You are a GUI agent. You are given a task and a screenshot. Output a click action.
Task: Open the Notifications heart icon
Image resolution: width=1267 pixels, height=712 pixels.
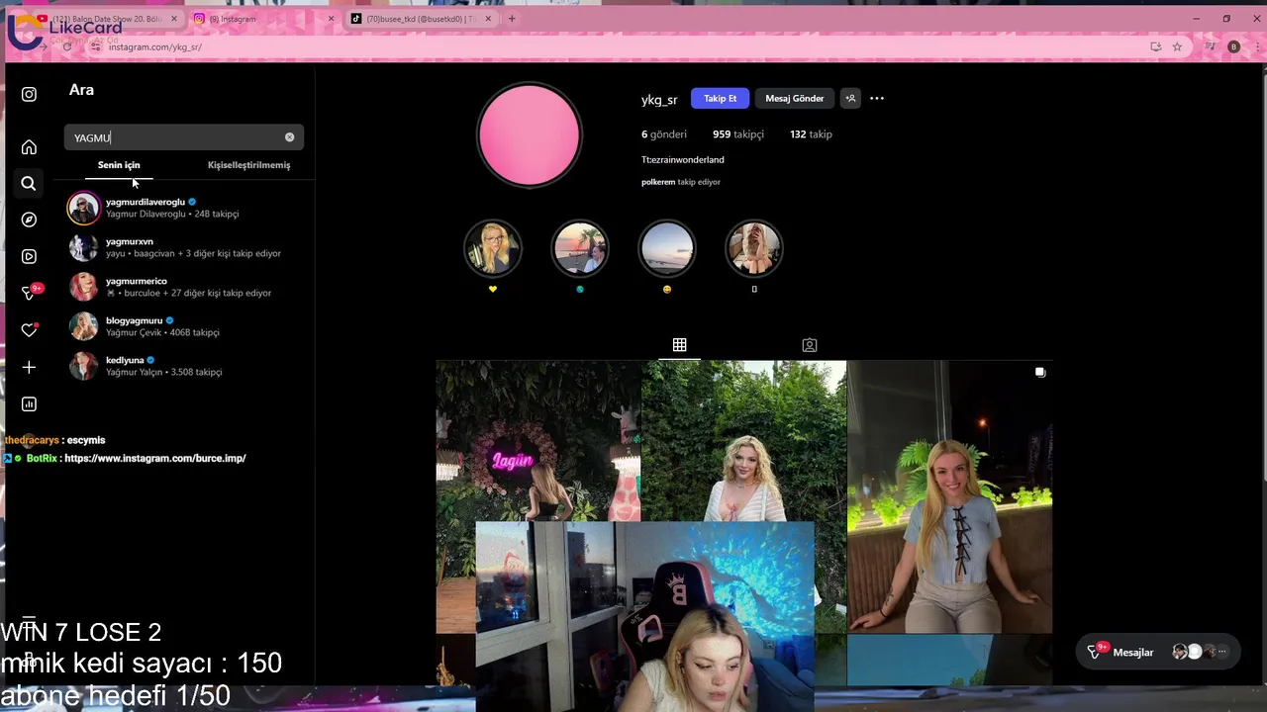29,330
